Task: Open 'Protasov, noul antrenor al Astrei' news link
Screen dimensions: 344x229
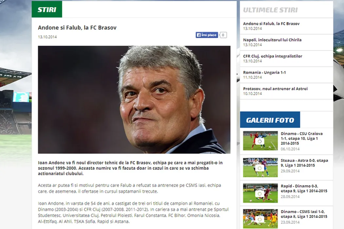Action: point(275,89)
